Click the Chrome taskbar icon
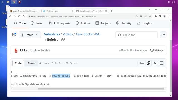 coord(14,2)
